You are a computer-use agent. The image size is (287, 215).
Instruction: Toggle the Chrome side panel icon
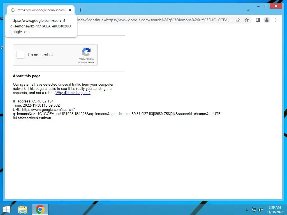[258, 20]
